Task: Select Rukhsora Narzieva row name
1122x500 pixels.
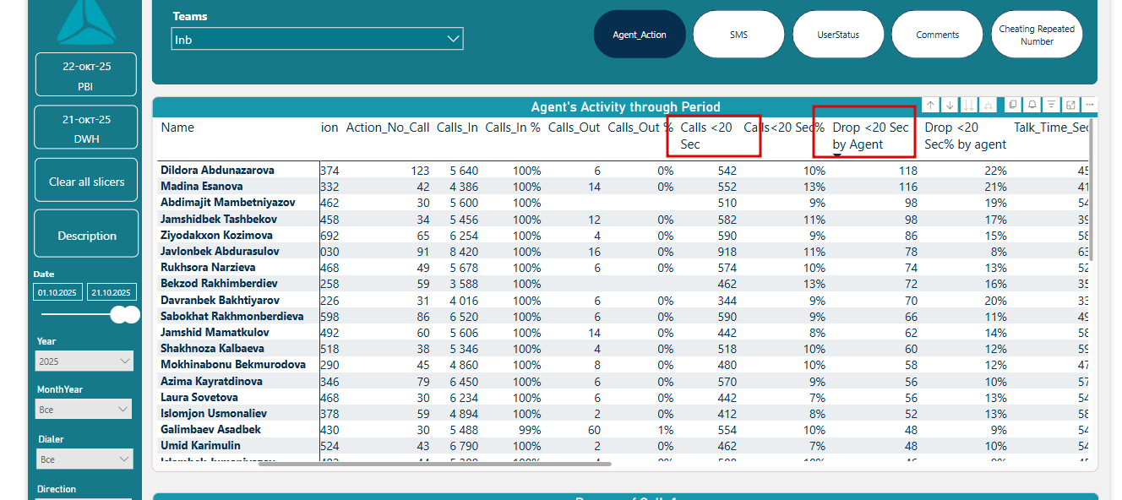Action: [208, 267]
